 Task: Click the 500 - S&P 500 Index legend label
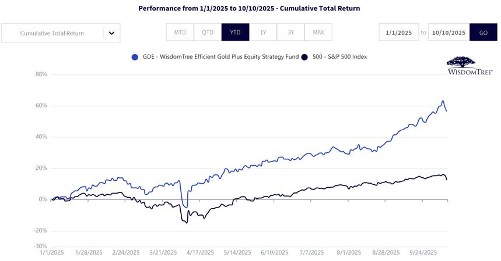tap(339, 57)
